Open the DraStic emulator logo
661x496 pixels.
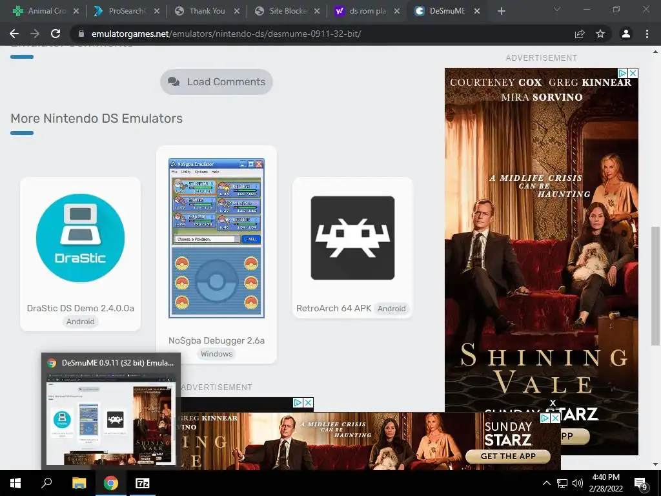[81, 238]
